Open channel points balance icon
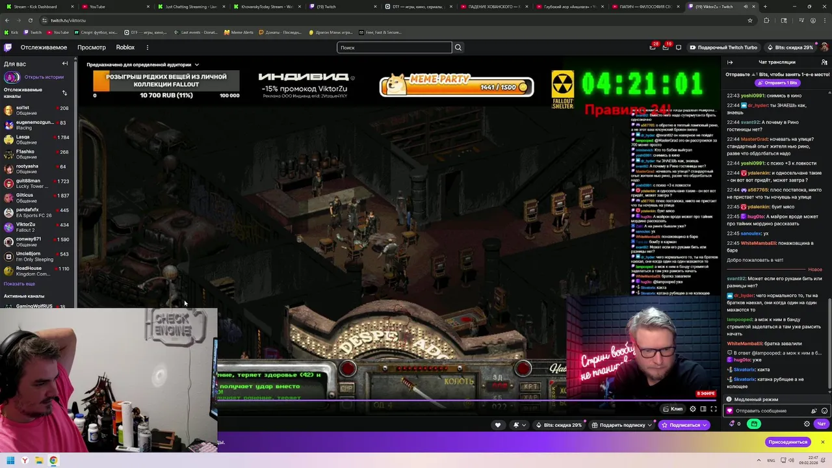Viewport: 832px width, 468px height. click(x=733, y=424)
